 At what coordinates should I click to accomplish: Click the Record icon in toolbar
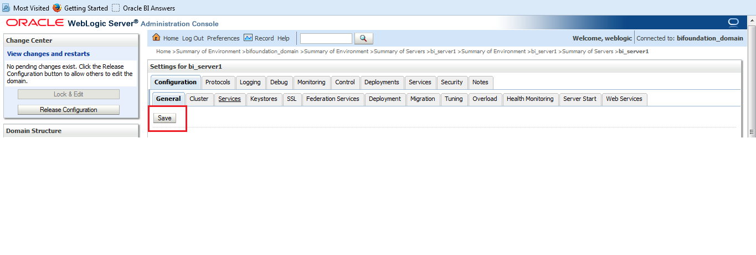click(x=248, y=38)
